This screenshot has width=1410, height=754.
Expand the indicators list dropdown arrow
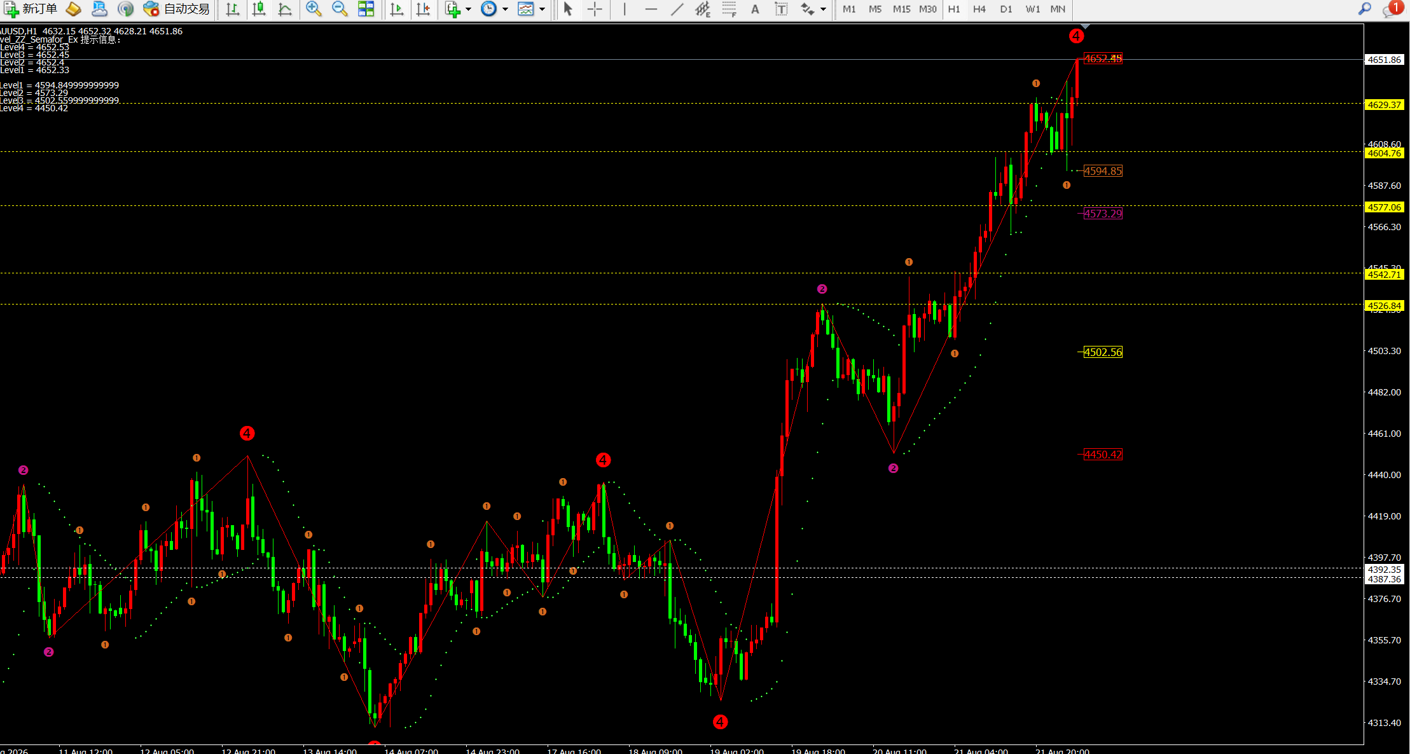tap(469, 10)
